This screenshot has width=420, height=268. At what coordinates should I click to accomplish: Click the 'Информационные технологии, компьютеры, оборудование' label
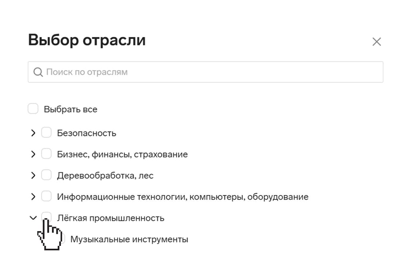[182, 197]
